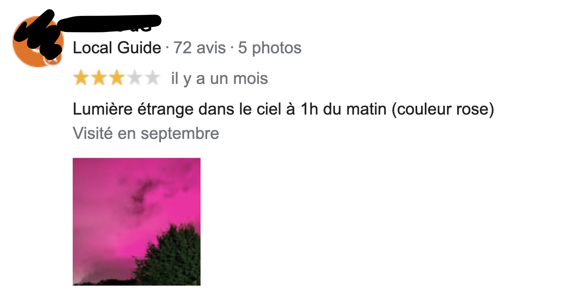Click "(couleur rose)" in the review text

442,110
